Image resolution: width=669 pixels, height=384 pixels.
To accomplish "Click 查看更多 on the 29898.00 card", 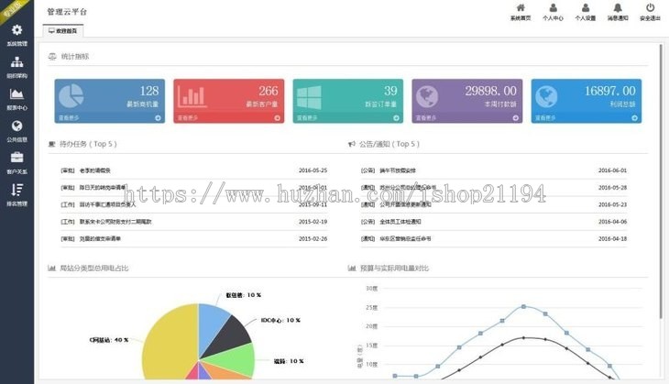I will [x=426, y=117].
